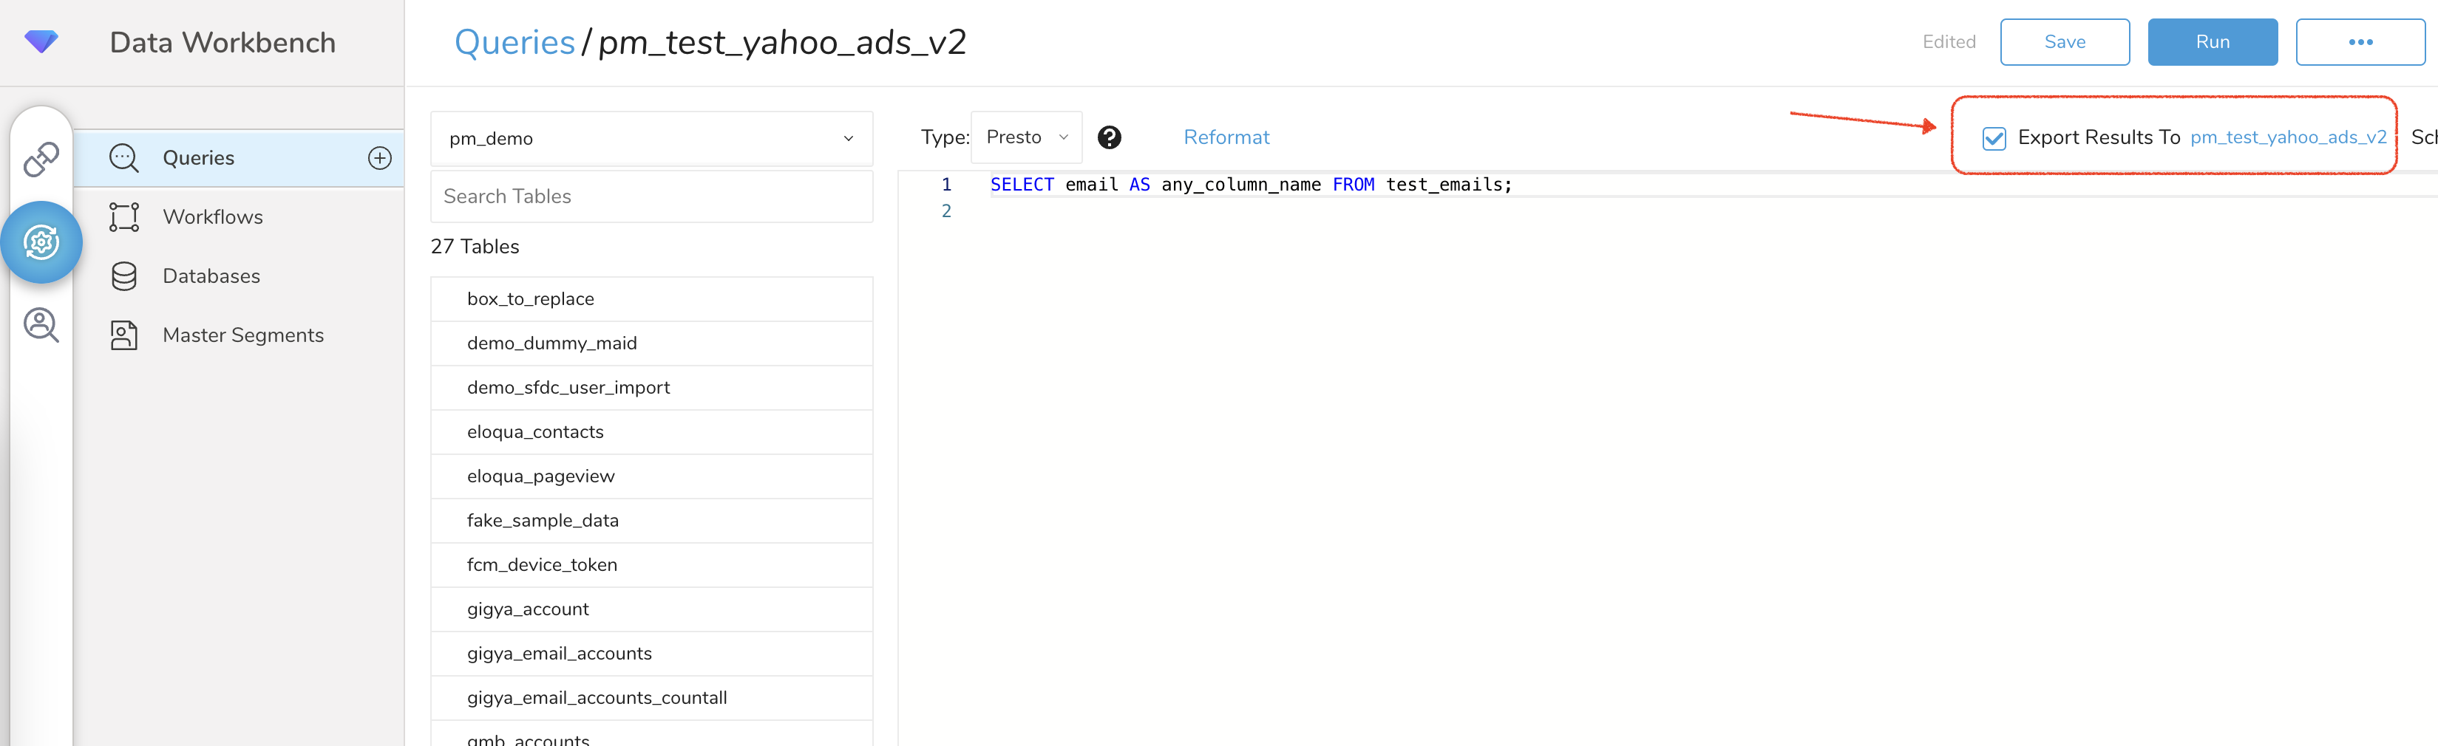The height and width of the screenshot is (746, 2438).
Task: Open the integrations link icon in left rail
Action: 41,160
